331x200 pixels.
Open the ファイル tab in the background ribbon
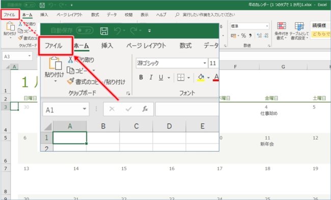tap(10, 15)
